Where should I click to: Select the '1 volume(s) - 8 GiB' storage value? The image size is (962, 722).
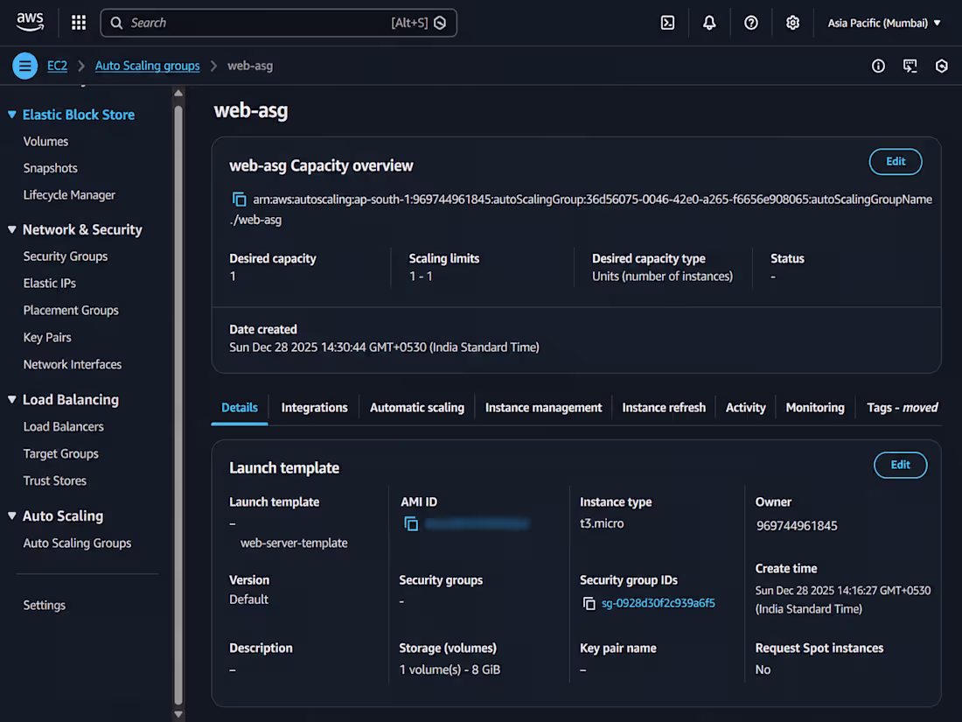pos(450,669)
